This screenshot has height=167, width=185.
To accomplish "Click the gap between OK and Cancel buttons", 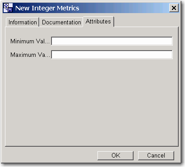I will [136, 155].
